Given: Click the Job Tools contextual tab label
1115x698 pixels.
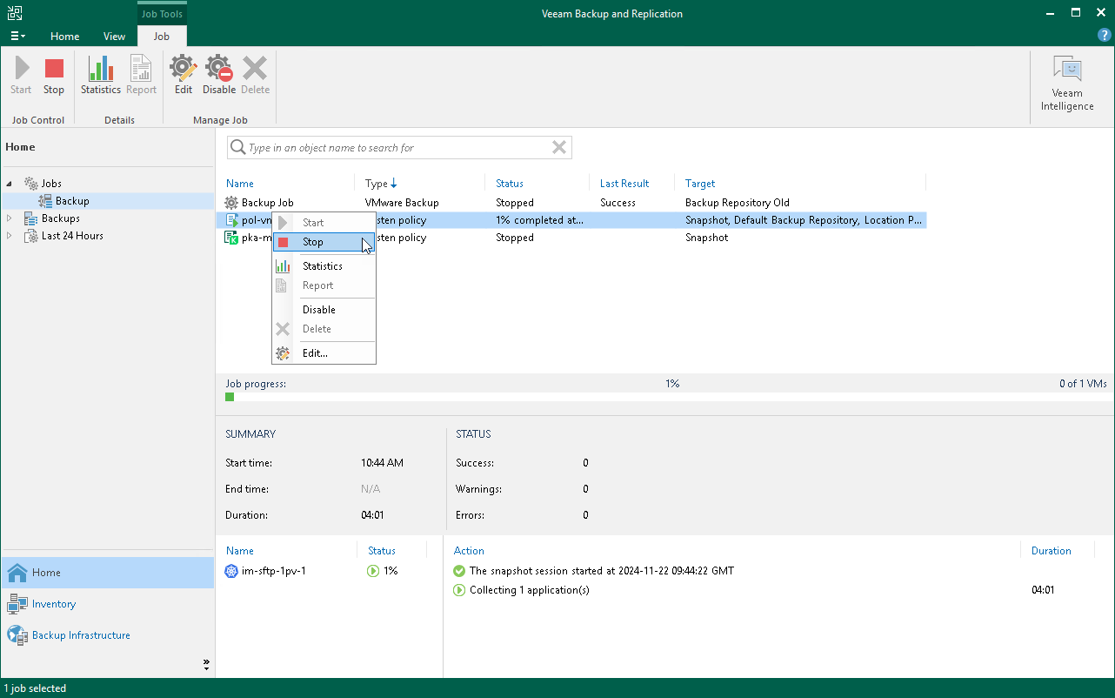Looking at the screenshot, I should (x=162, y=14).
